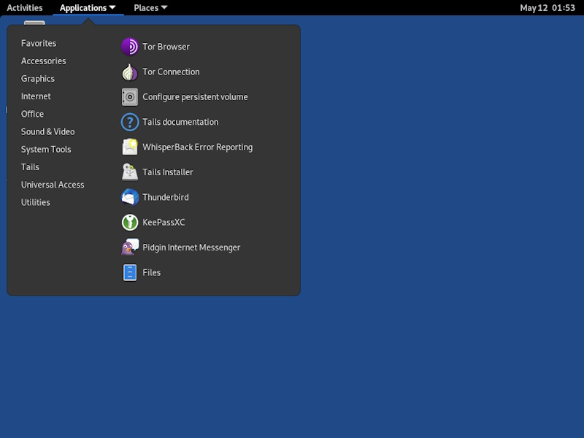Click the "KeePassXC" text label
The image size is (584, 438).
(x=164, y=223)
